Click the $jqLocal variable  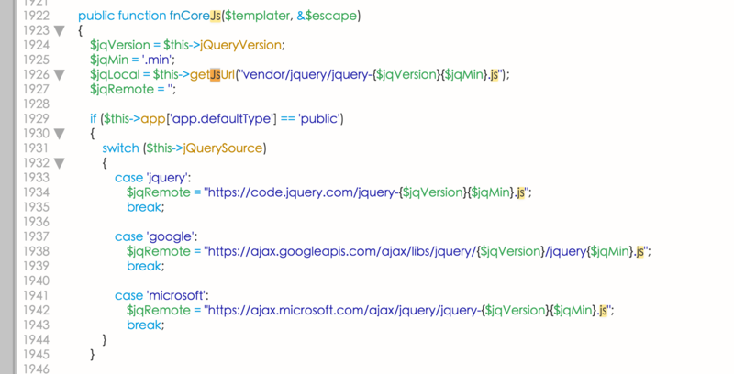116,75
